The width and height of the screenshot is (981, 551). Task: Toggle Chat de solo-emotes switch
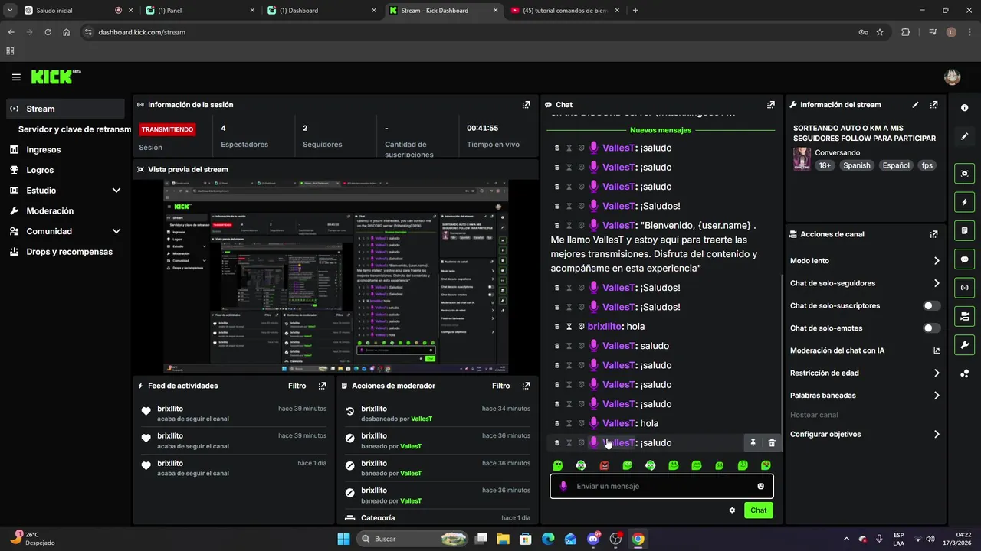point(931,328)
